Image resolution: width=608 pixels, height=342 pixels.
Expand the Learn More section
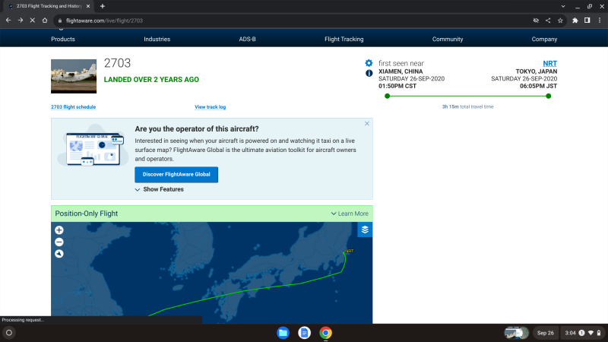point(350,214)
